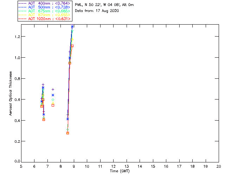The image size is (225, 180).
Task: Click the red dashed line sample in legend
Action: click(x=22, y=19)
